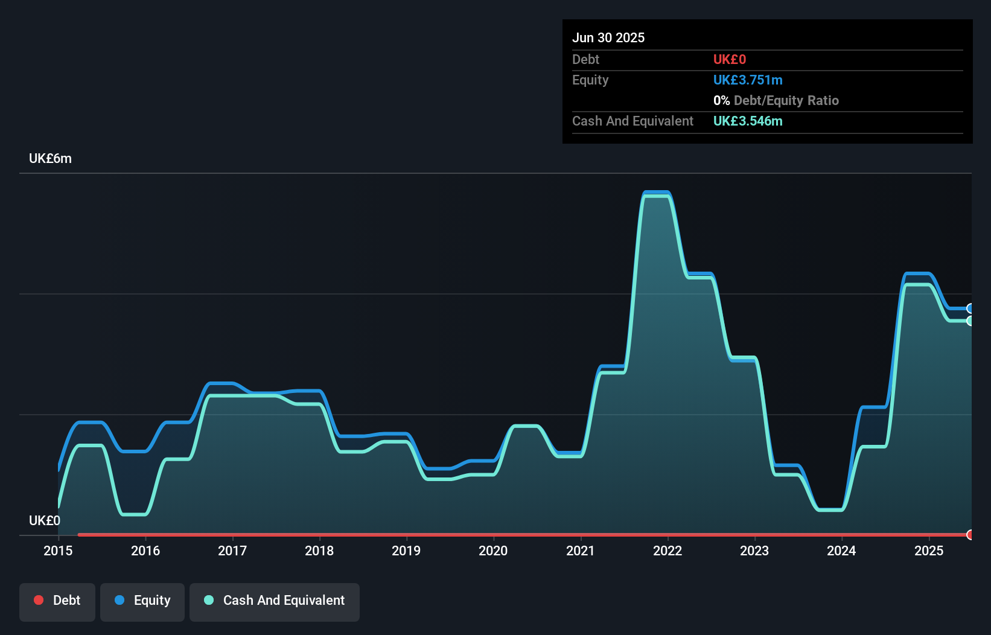This screenshot has height=635, width=991.
Task: Click the UK£0 Debt value link
Action: [729, 59]
